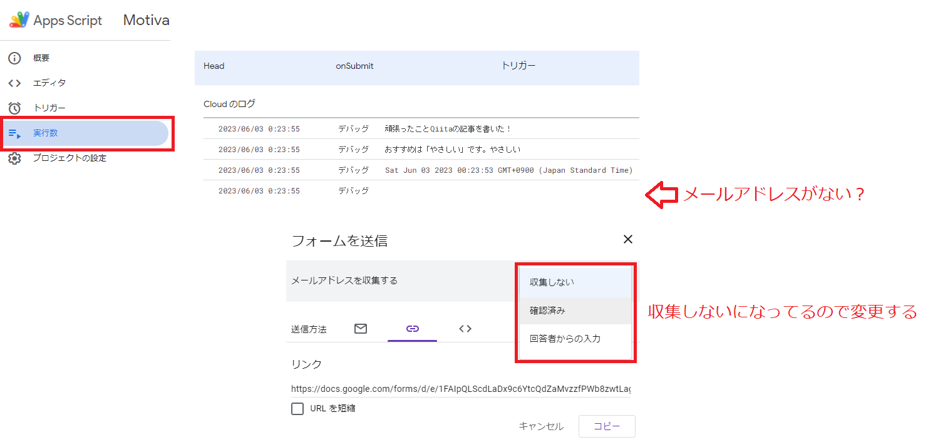Viewport: 928px width, 442px height.
Task: Select the embed code send method
Action: tap(465, 328)
